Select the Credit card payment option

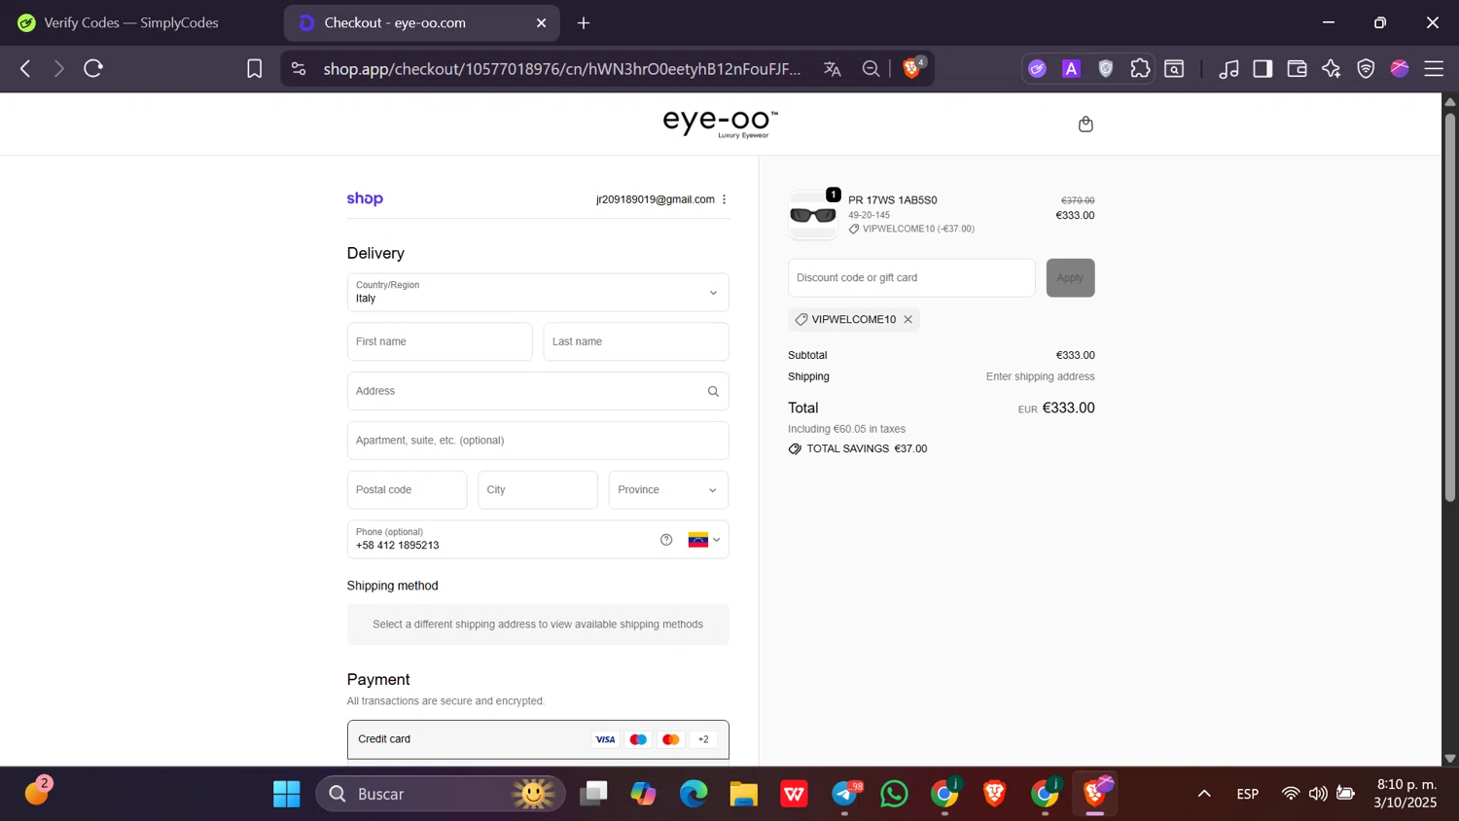538,739
